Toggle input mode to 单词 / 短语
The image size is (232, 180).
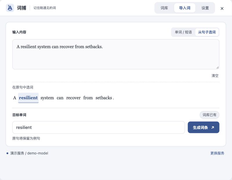(x=183, y=32)
